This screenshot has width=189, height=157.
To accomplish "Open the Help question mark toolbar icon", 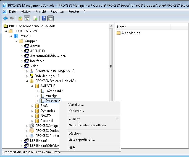I will (44, 18).
